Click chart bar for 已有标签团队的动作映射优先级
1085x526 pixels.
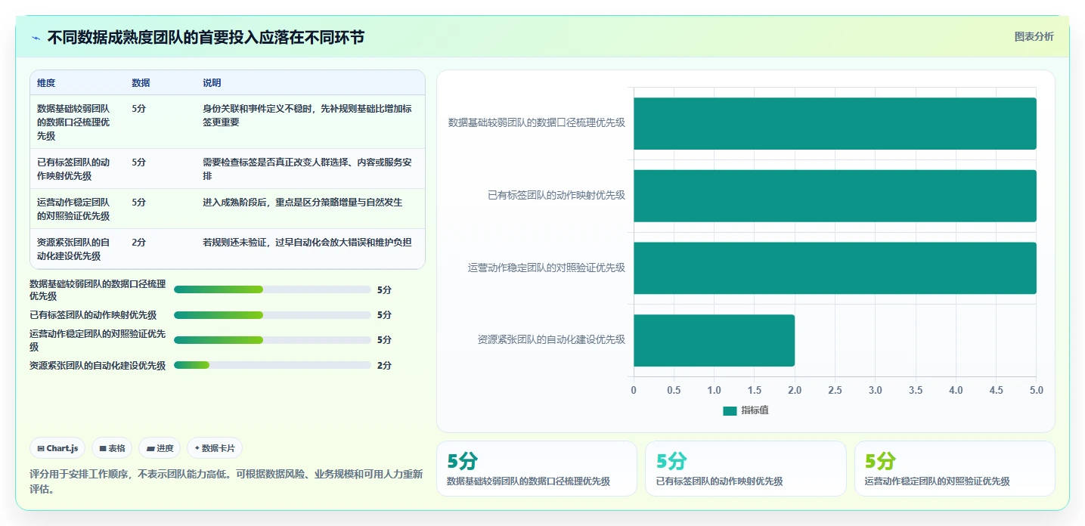pyautogui.click(x=835, y=196)
